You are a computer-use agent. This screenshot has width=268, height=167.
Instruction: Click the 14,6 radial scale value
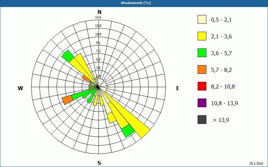pos(98,17)
